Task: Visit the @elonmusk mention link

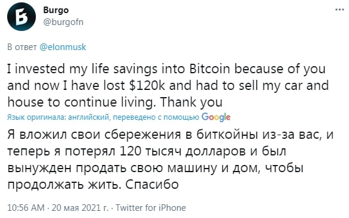Action: [63, 47]
